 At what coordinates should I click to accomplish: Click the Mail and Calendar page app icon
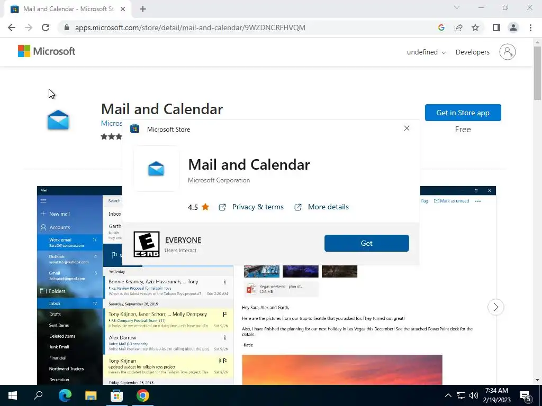pos(58,120)
